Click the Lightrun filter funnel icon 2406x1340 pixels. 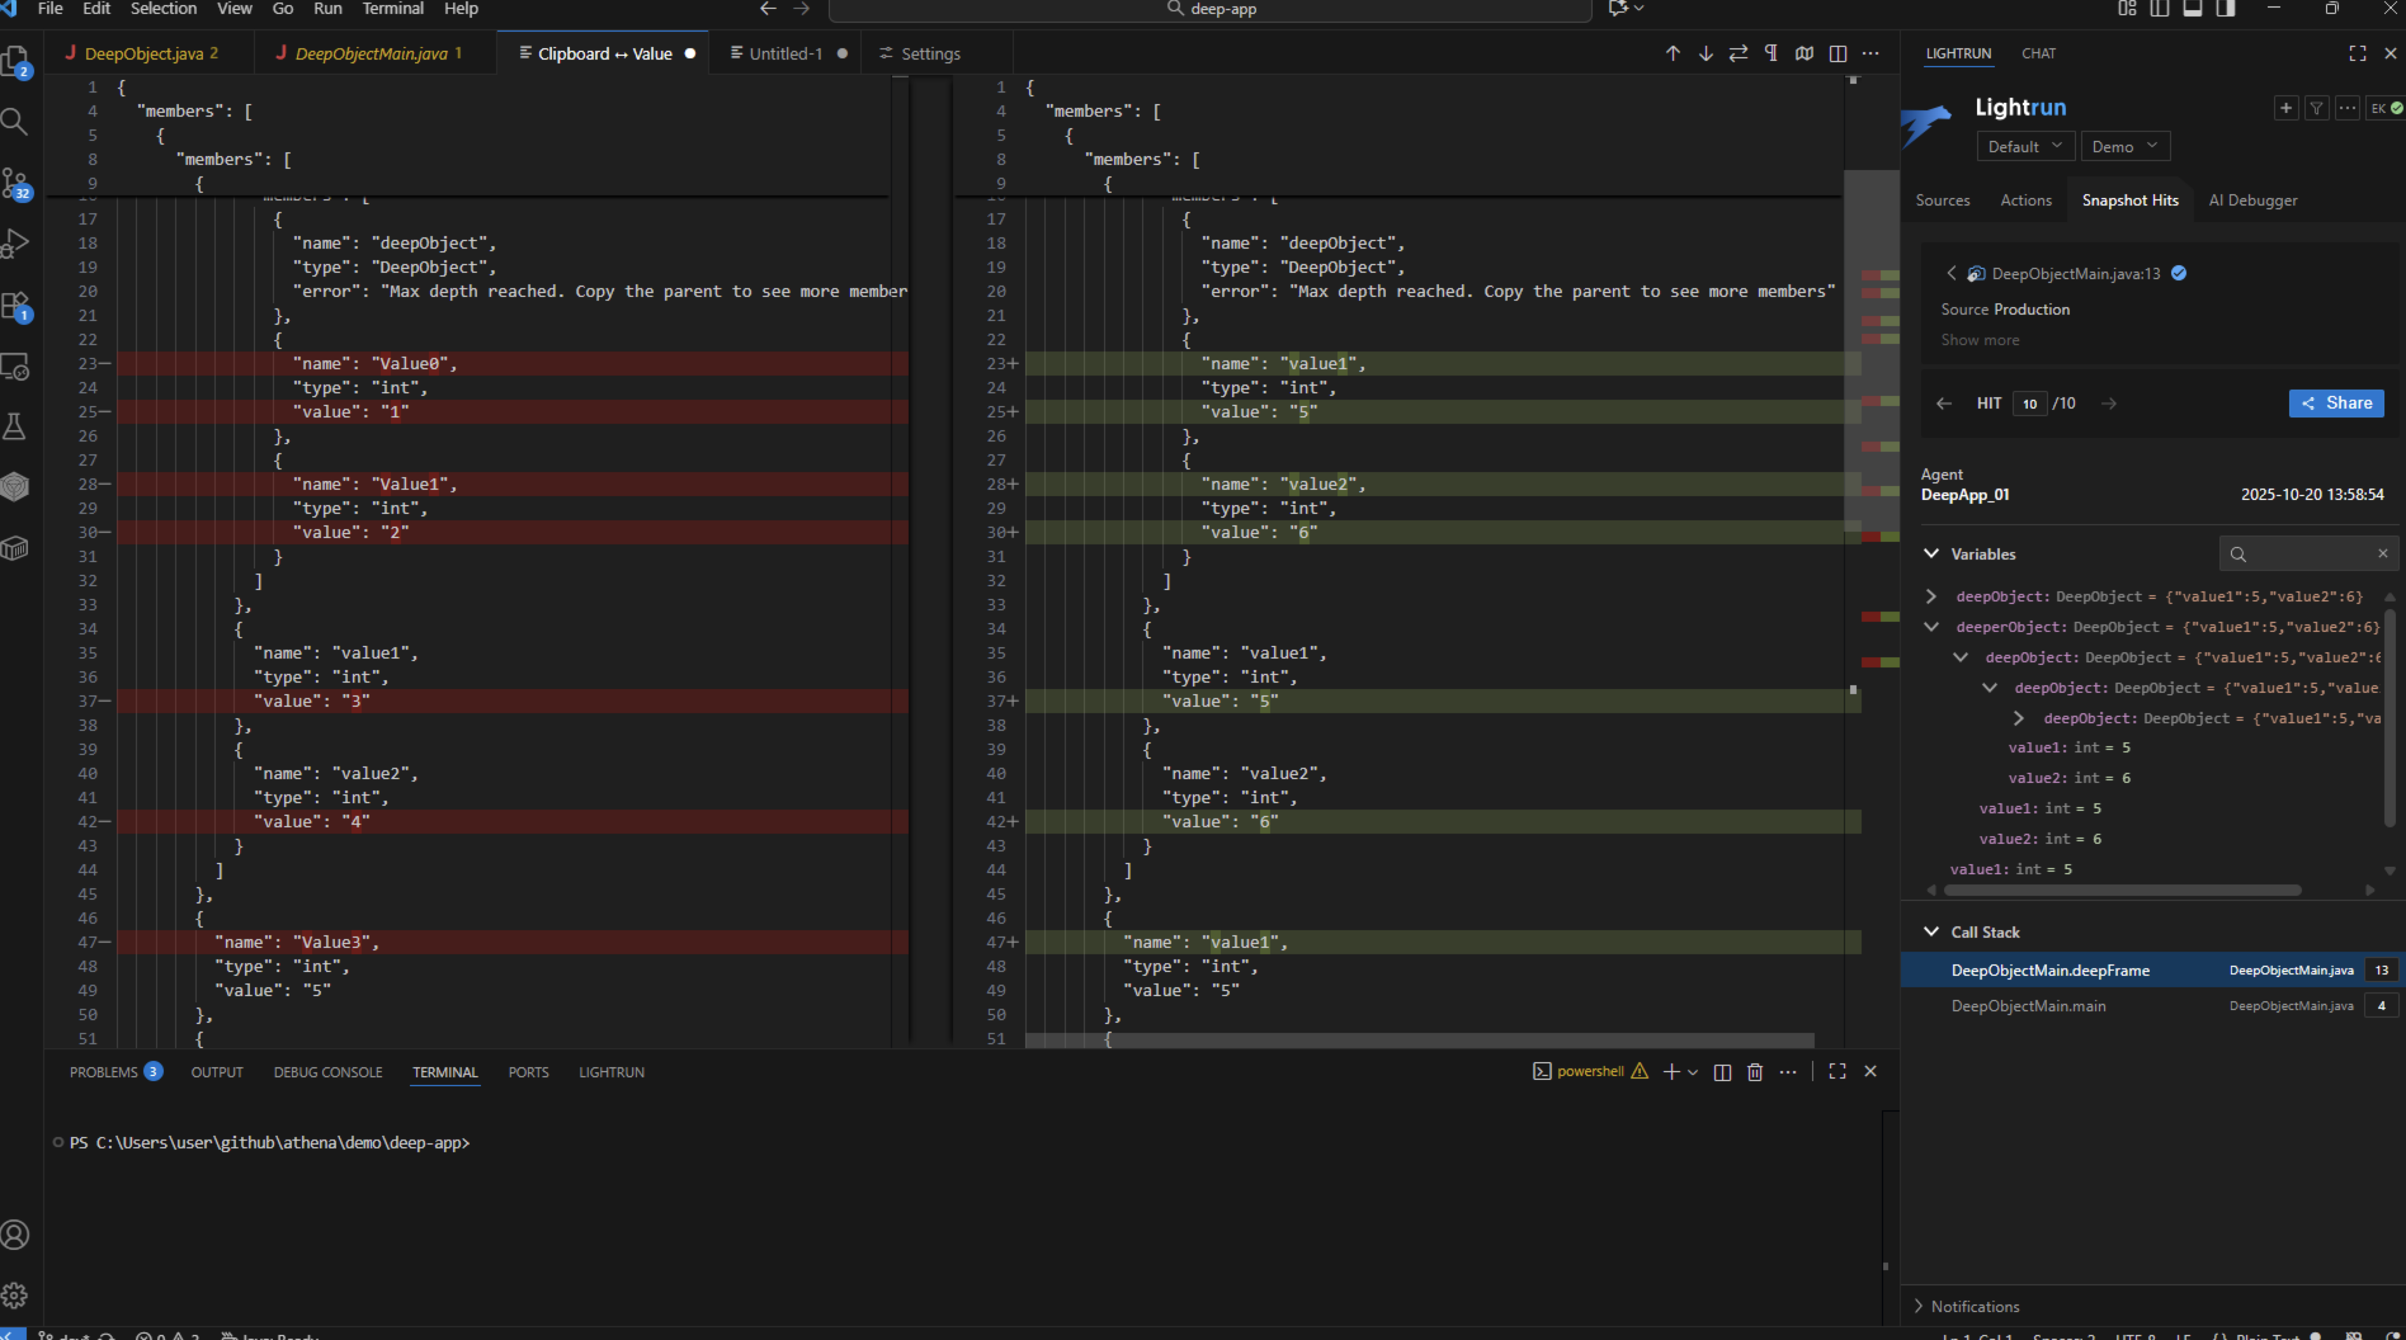click(2317, 108)
